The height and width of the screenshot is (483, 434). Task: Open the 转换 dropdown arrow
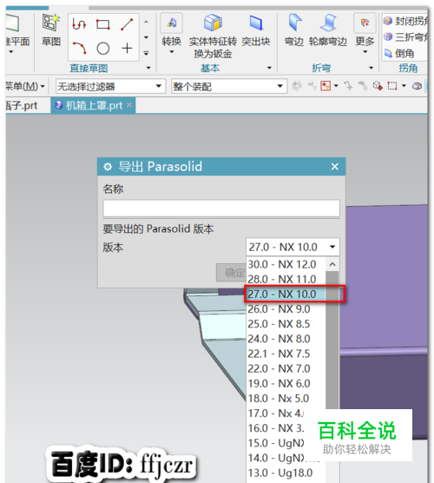pos(172,52)
